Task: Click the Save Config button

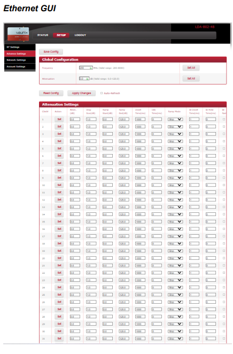Action: (x=51, y=52)
